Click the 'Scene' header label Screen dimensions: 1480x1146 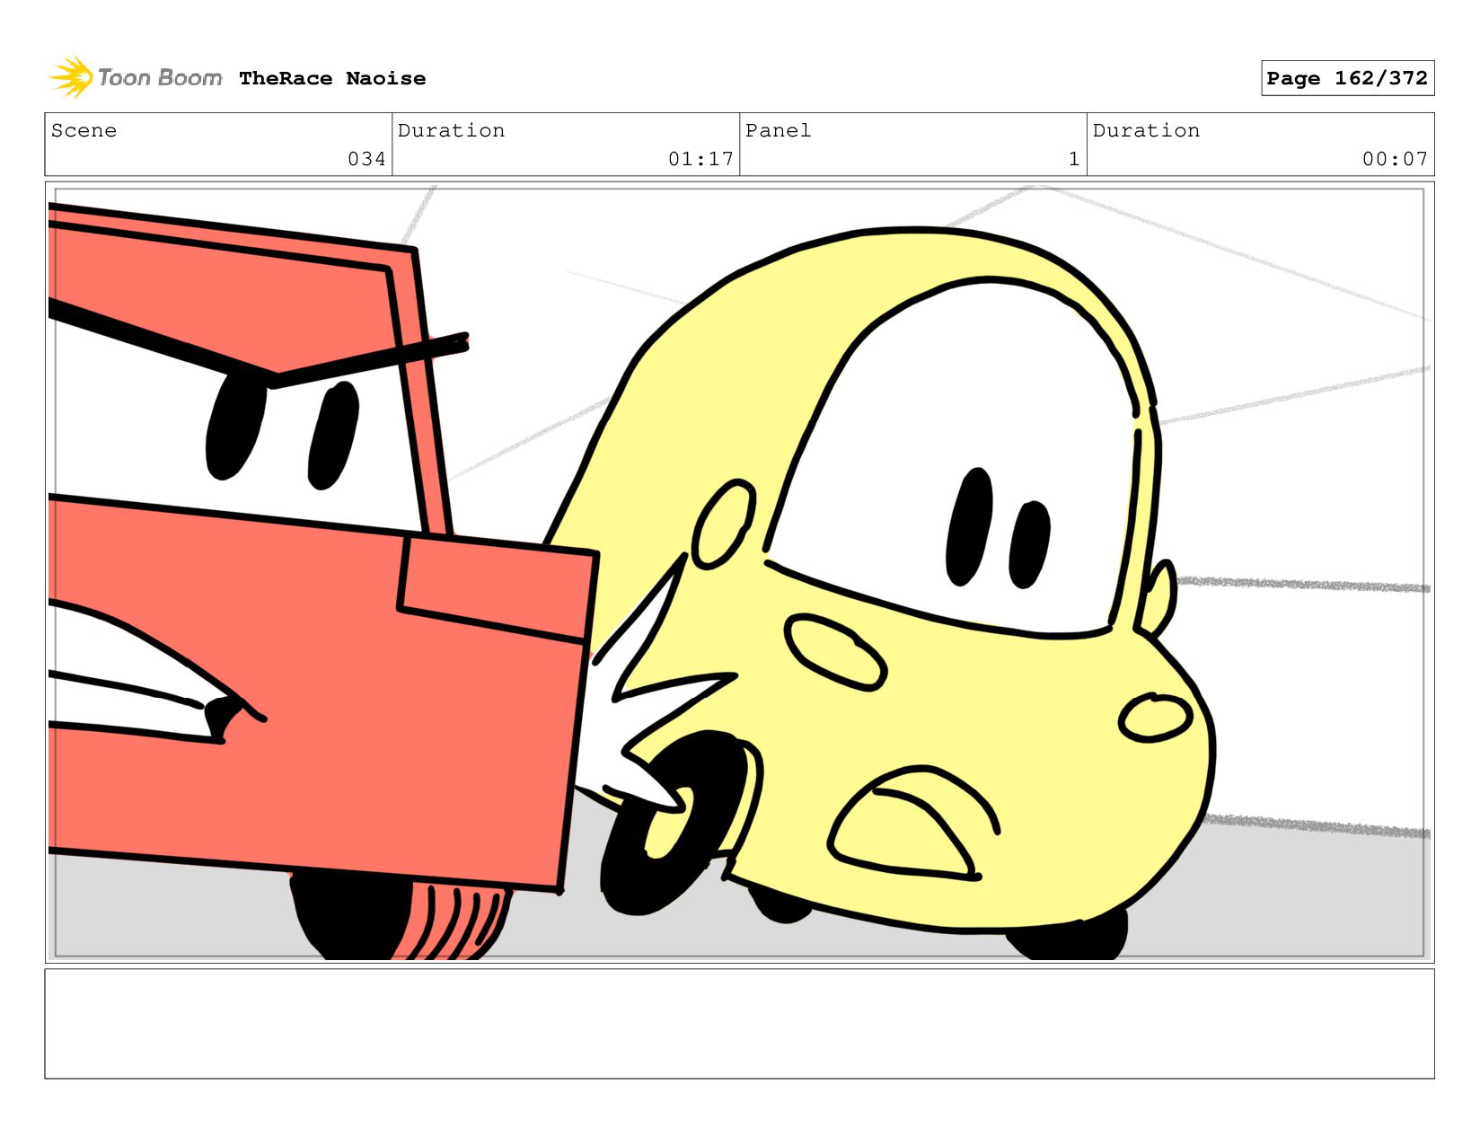pos(84,130)
